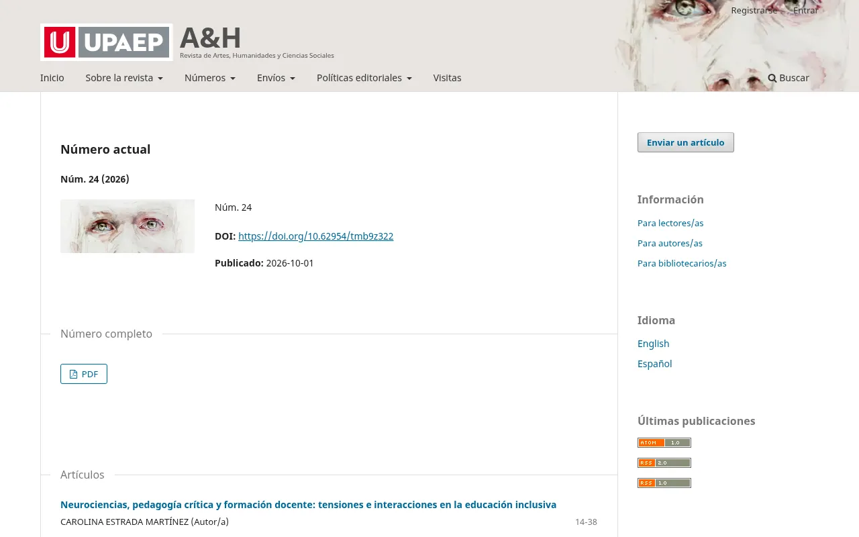The height and width of the screenshot is (537, 859).
Task: Go to Inicio in navigation bar
Action: (x=52, y=78)
